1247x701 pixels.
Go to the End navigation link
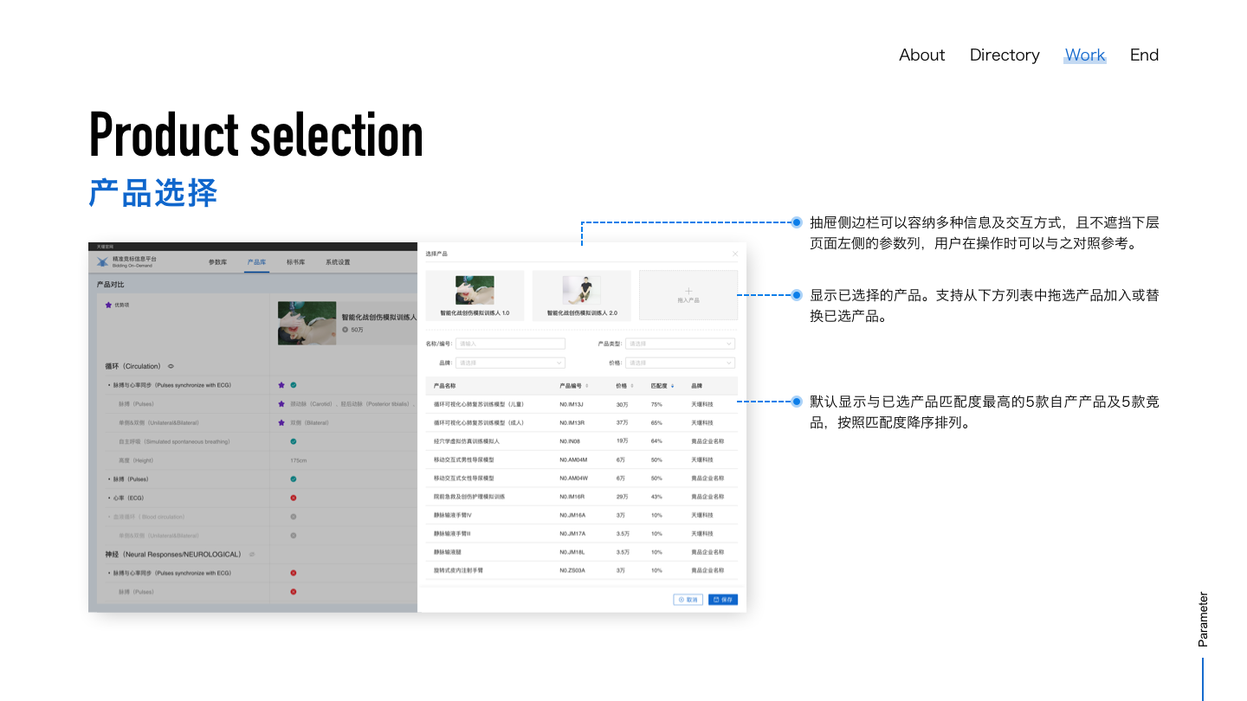(x=1144, y=55)
